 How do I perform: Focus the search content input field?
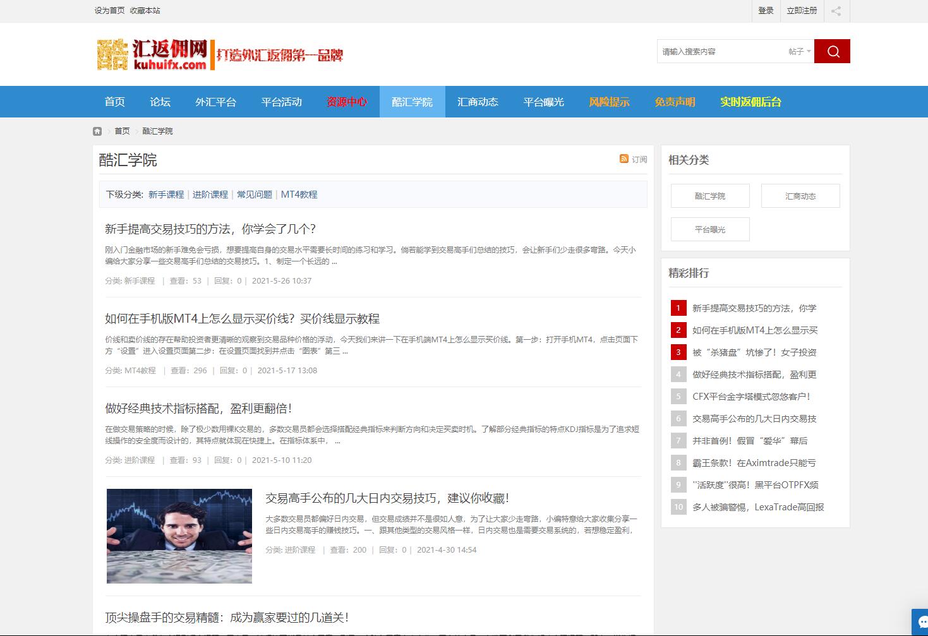pos(720,51)
